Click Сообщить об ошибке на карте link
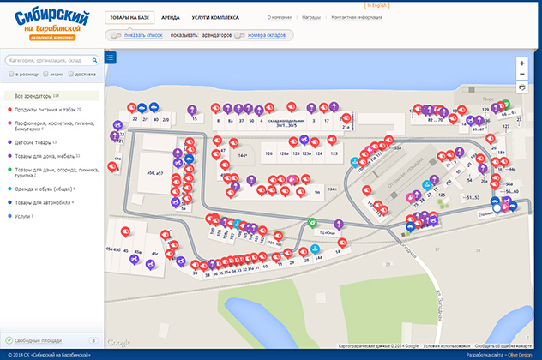Image resolution: width=542 pixels, height=360 pixels. point(503,345)
